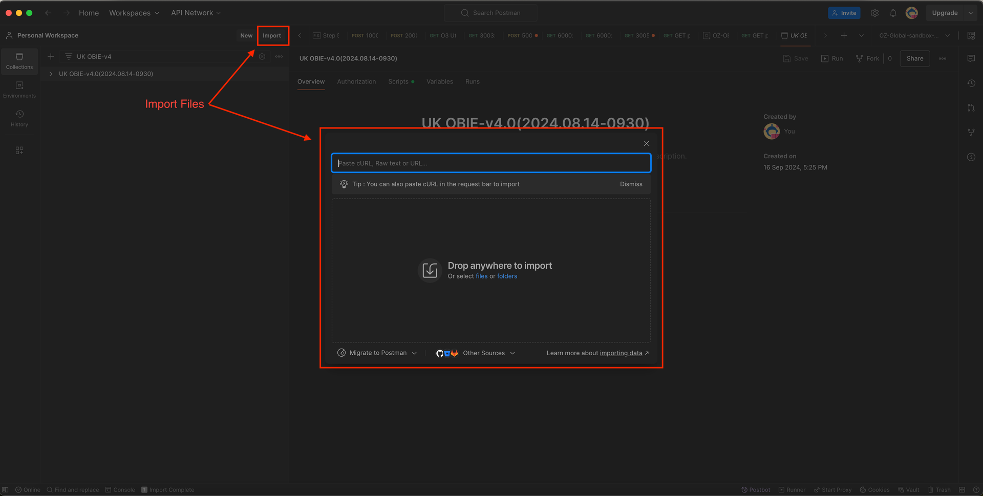
Task: Open the environment quick look icon
Action: coord(971,35)
